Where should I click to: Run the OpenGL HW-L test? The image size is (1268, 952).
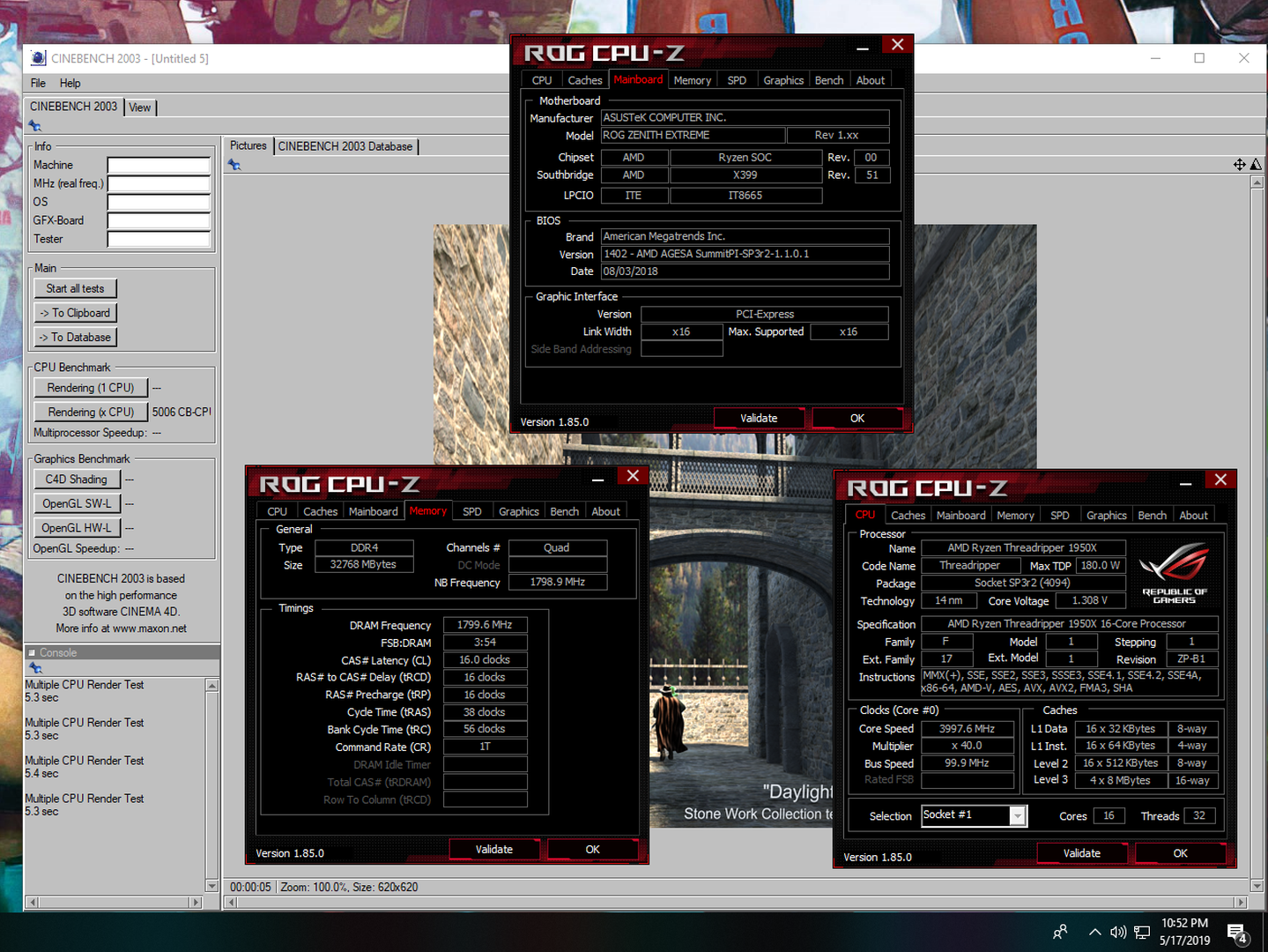77,528
